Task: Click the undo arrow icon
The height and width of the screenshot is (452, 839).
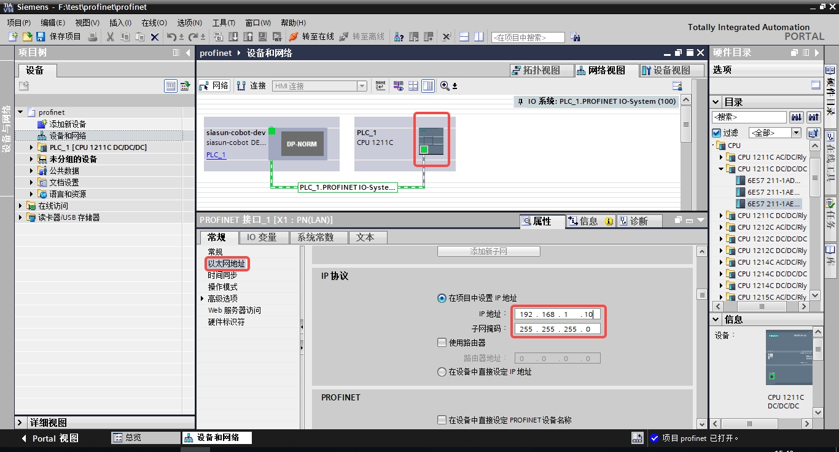Action: pos(172,37)
